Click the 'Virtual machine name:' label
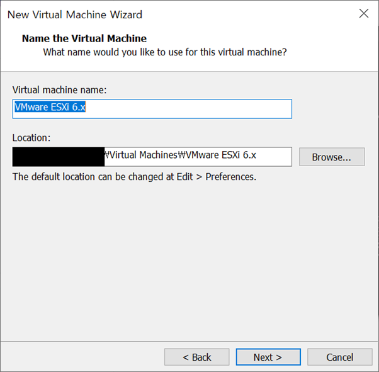Screen dimensions: 379x372 click(59, 90)
